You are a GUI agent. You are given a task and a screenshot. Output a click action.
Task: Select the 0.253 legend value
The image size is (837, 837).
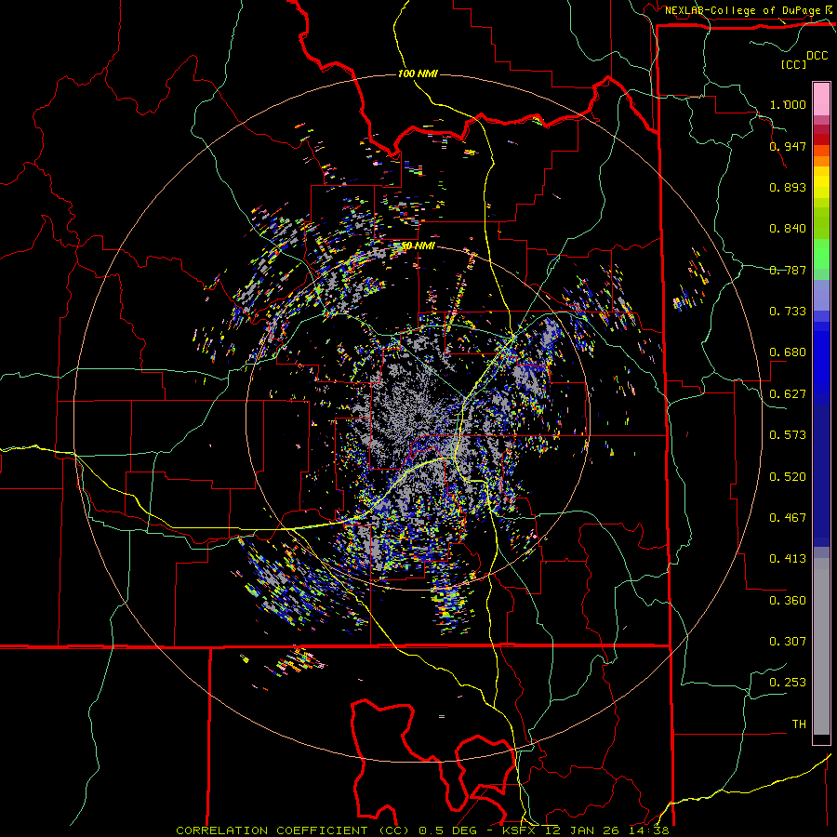pos(788,683)
